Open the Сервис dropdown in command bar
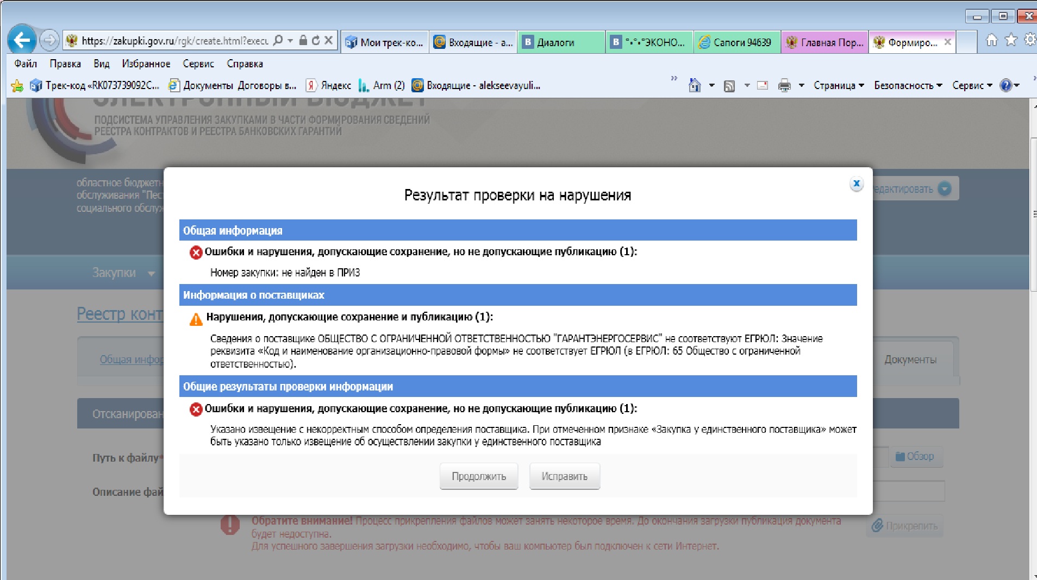The height and width of the screenshot is (580, 1037). [972, 85]
